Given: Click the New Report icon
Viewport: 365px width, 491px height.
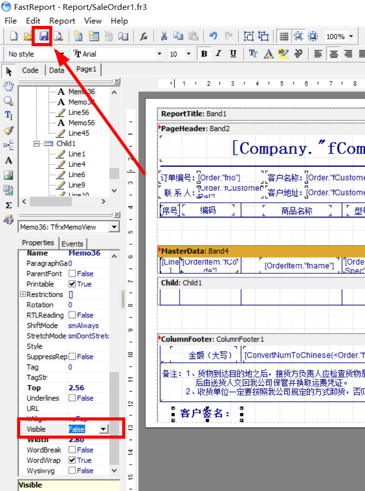Looking at the screenshot, I should pyautogui.click(x=13, y=36).
